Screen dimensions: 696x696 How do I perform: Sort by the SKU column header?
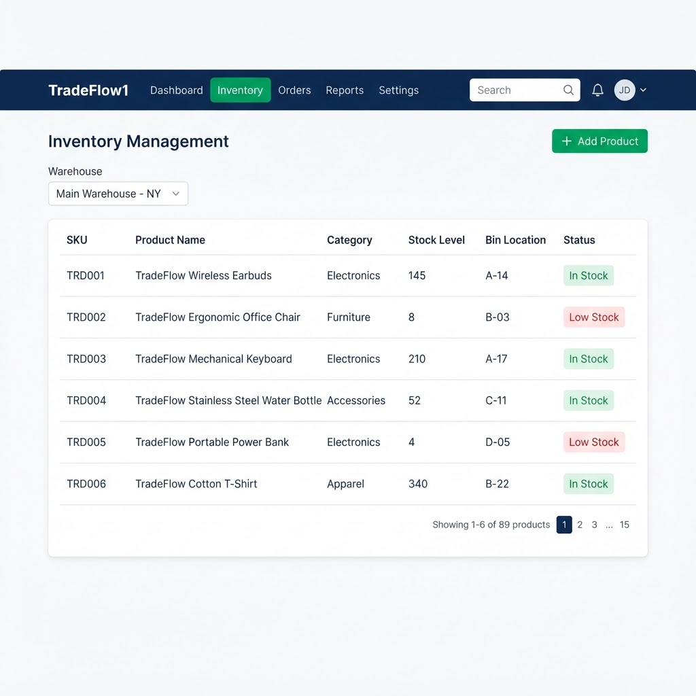[77, 240]
